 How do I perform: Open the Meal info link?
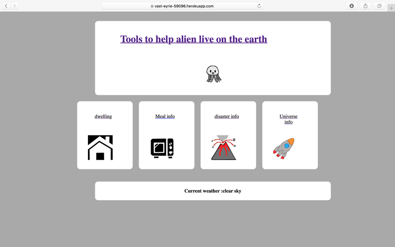165,117
